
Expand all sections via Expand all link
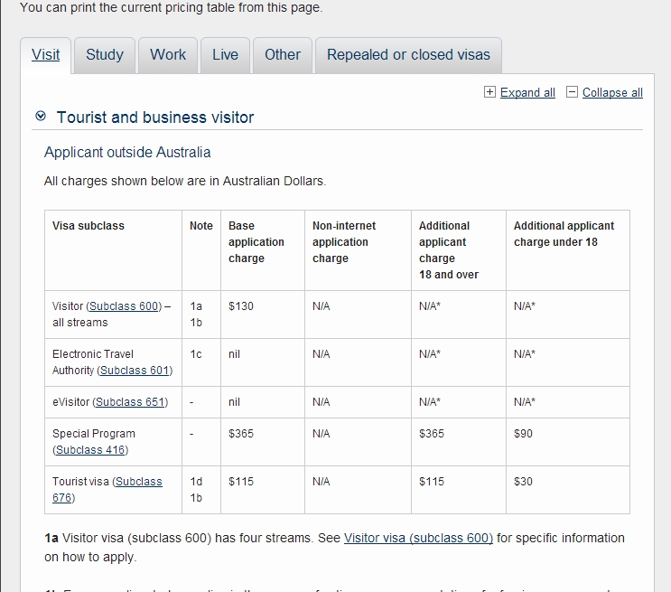click(527, 92)
